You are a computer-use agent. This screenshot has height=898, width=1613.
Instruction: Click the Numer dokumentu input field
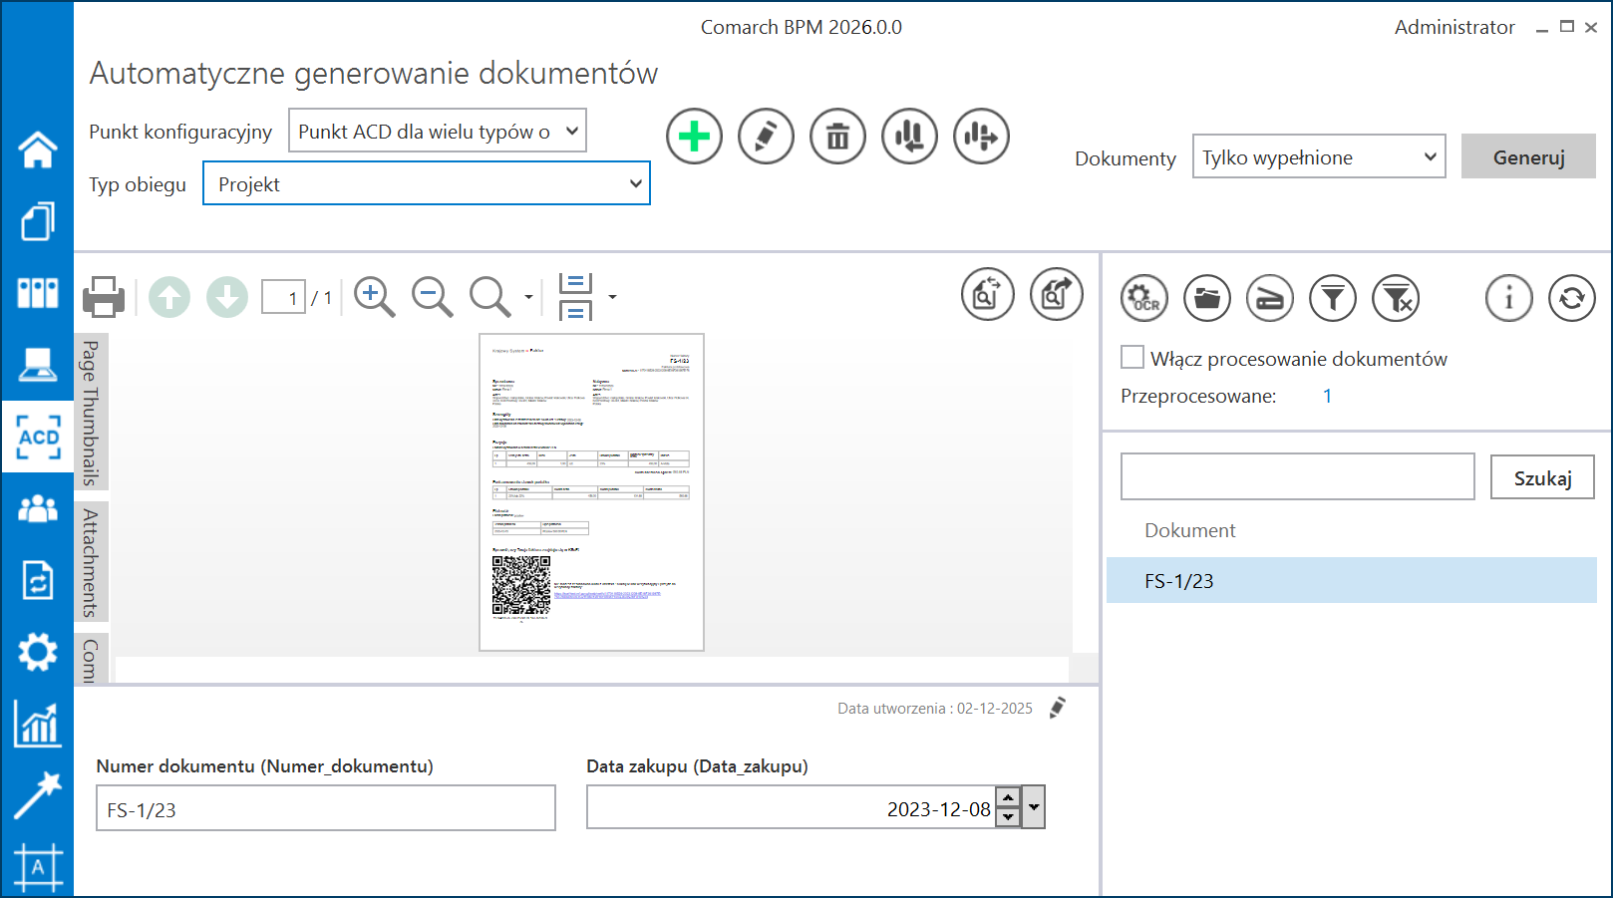click(x=325, y=809)
